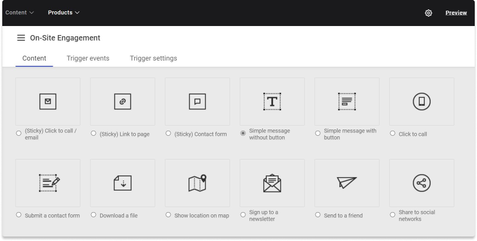Click the Simple message with button icon
The height and width of the screenshot is (241, 477).
coord(347,101)
